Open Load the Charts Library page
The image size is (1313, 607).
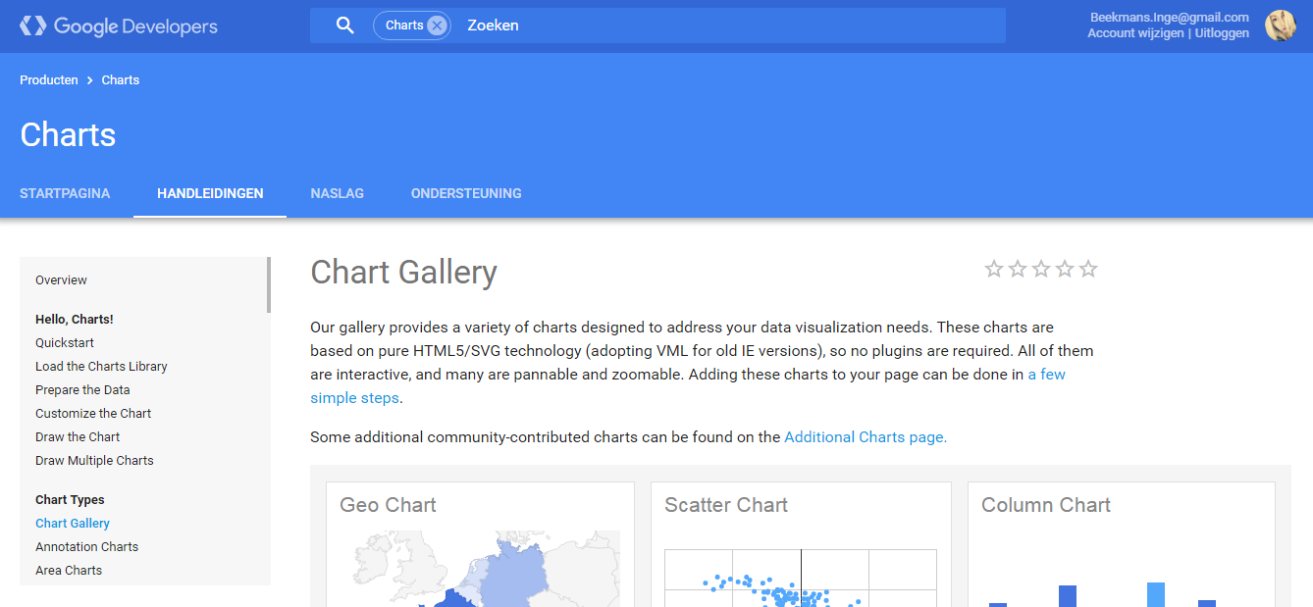101,367
